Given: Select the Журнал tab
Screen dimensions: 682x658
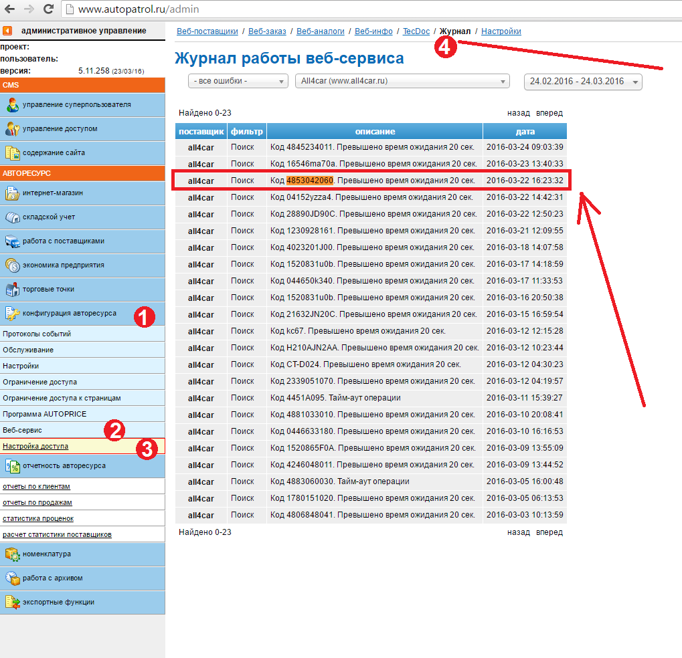Looking at the screenshot, I should click(x=455, y=31).
